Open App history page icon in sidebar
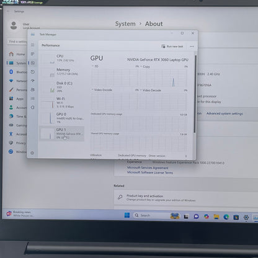 pyautogui.click(x=32, y=72)
